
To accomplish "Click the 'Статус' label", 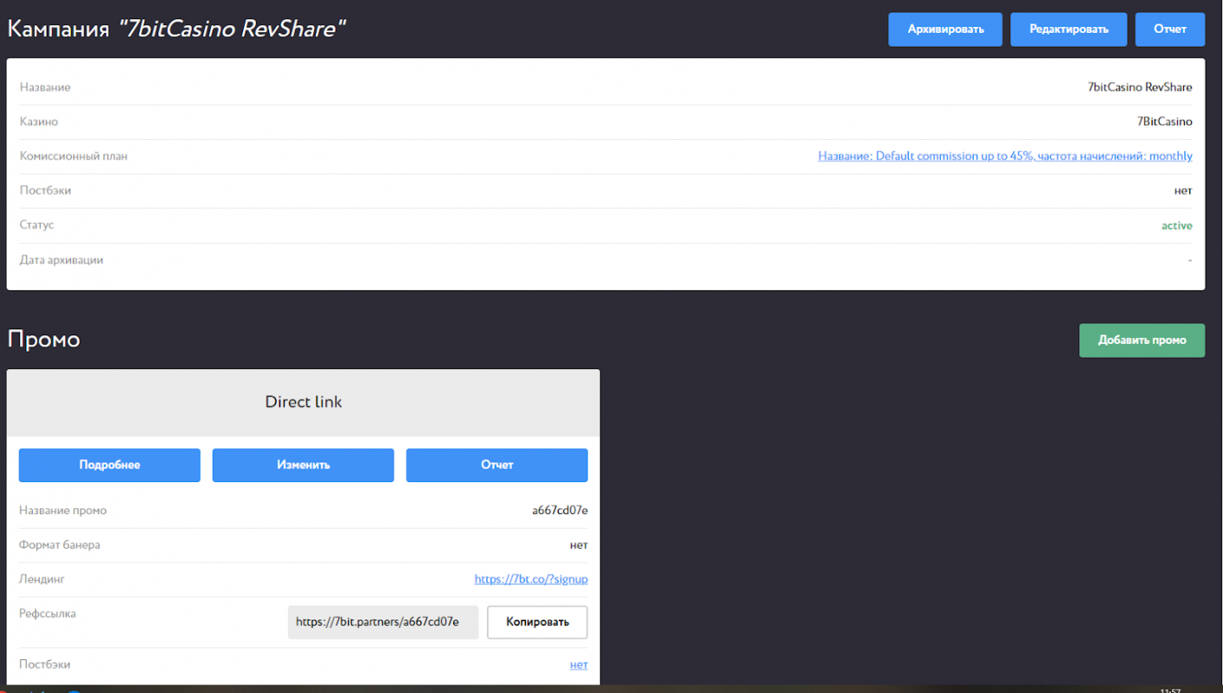I will tap(36, 225).
